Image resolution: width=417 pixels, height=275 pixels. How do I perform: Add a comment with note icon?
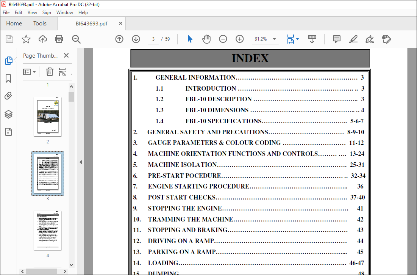point(336,39)
